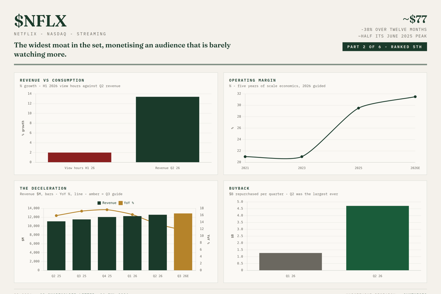Toggle the YoY % series legend label
The width and height of the screenshot is (441, 294).
point(129,203)
